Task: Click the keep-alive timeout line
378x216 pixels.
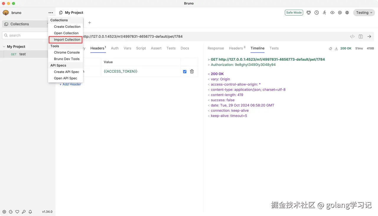Action: (x=227, y=116)
